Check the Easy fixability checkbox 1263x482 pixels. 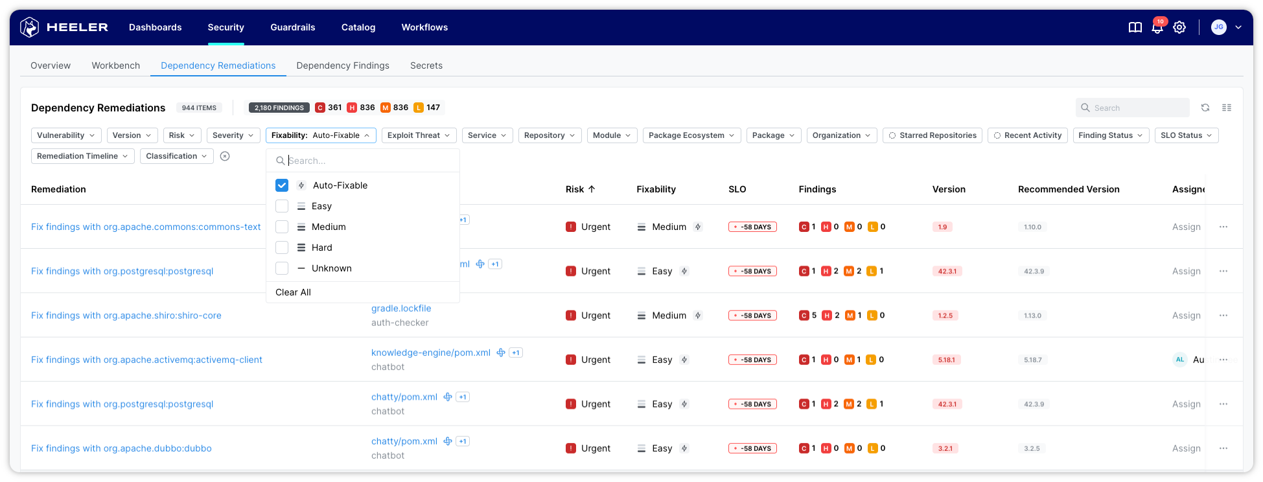(x=282, y=206)
